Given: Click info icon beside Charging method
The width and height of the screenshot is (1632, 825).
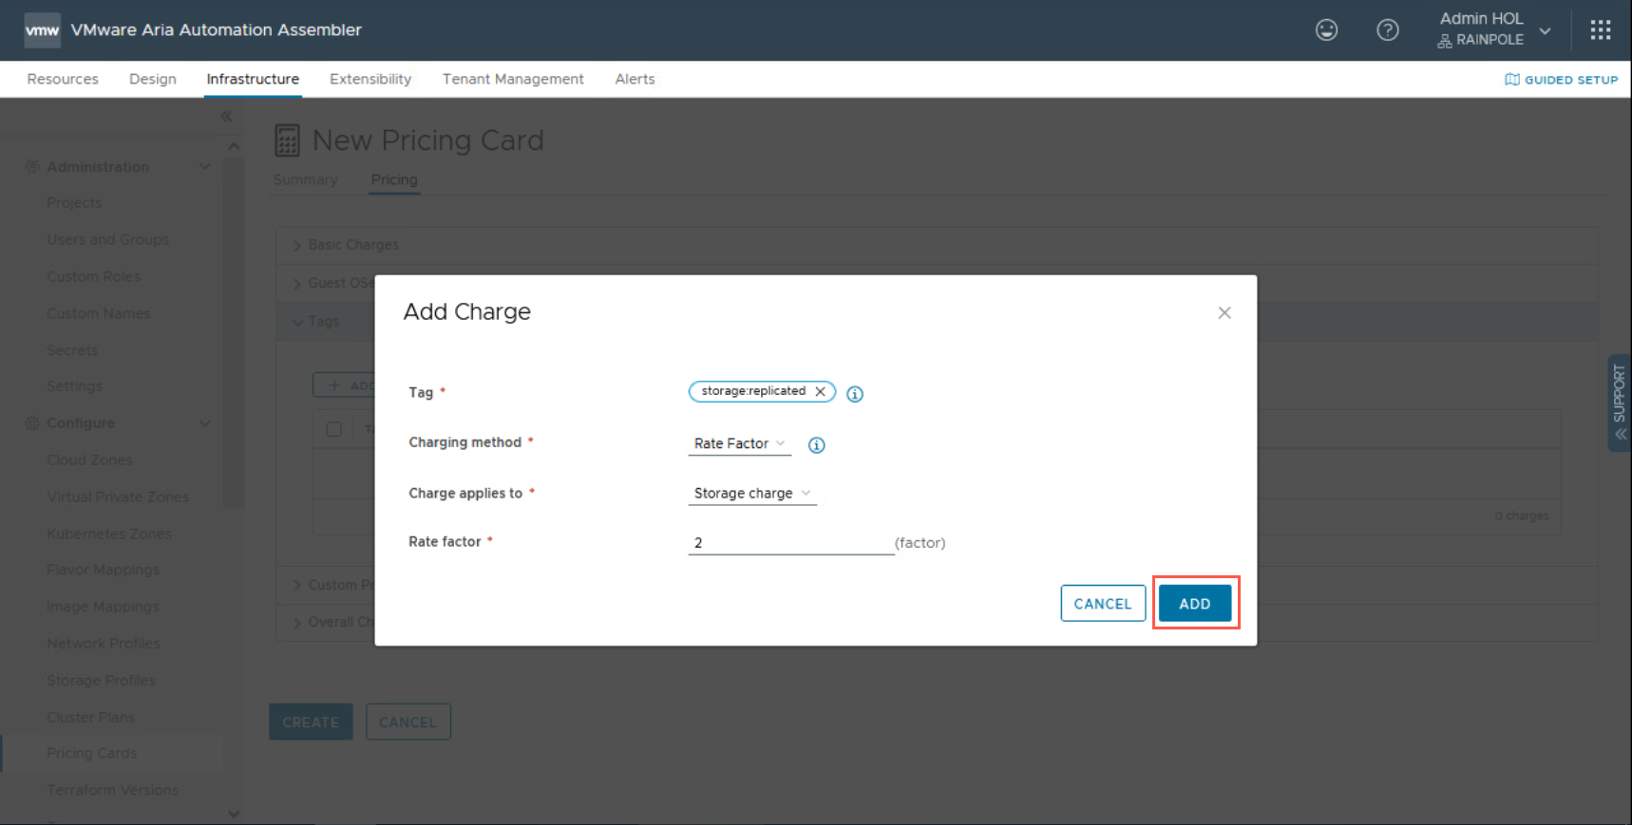Looking at the screenshot, I should coord(816,445).
